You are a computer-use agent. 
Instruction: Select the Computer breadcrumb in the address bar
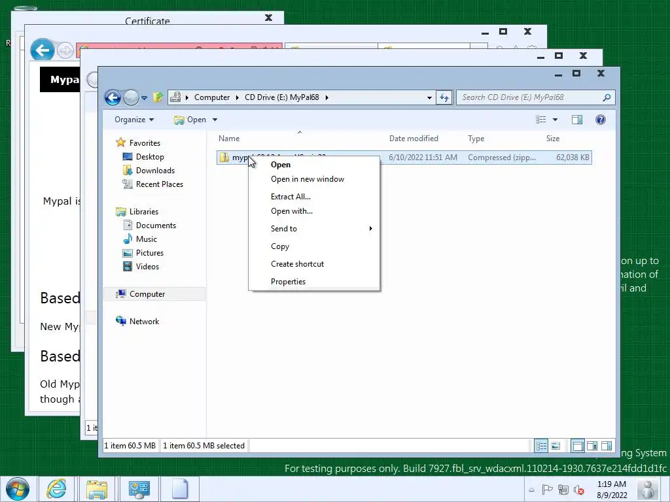(212, 97)
